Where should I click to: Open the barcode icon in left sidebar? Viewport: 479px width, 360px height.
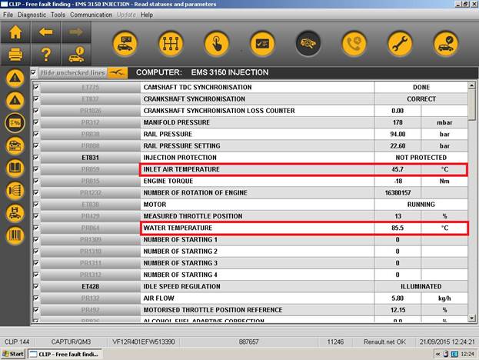click(15, 235)
